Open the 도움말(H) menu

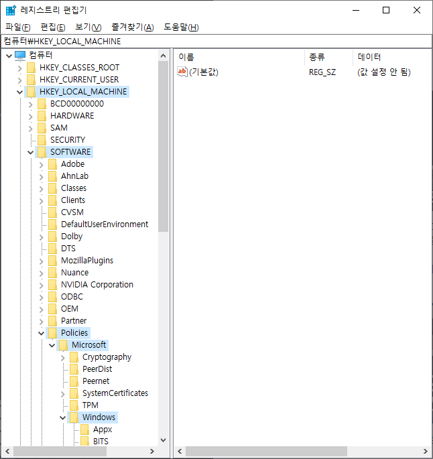(181, 27)
